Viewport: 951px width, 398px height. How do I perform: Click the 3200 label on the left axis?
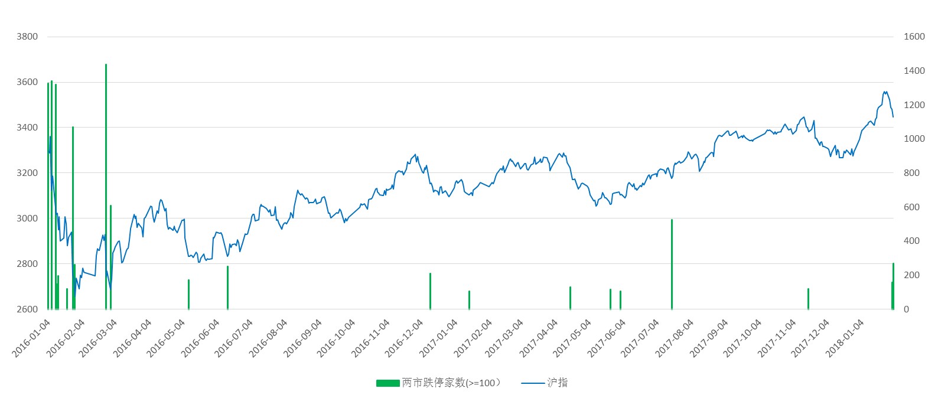pyautogui.click(x=27, y=173)
